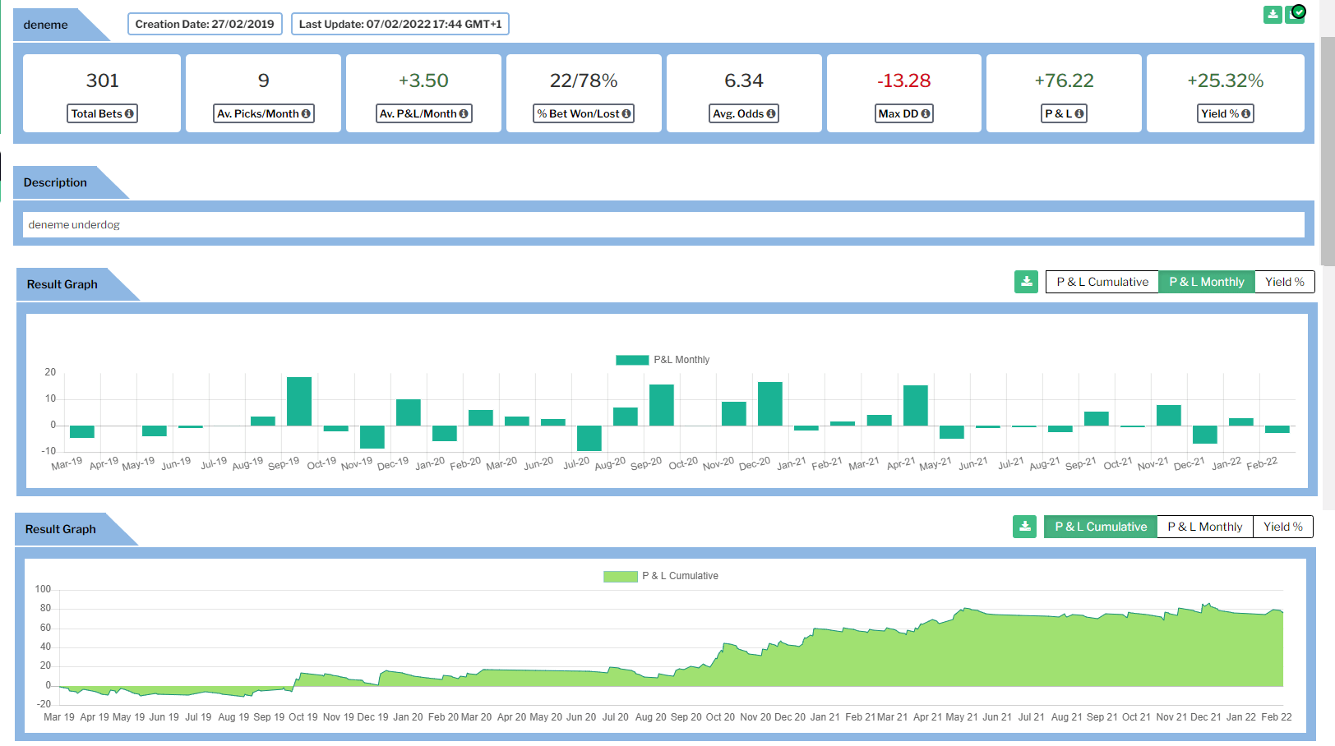This screenshot has width=1335, height=746.
Task: Download the second Result Graph chart
Action: click(x=1024, y=527)
